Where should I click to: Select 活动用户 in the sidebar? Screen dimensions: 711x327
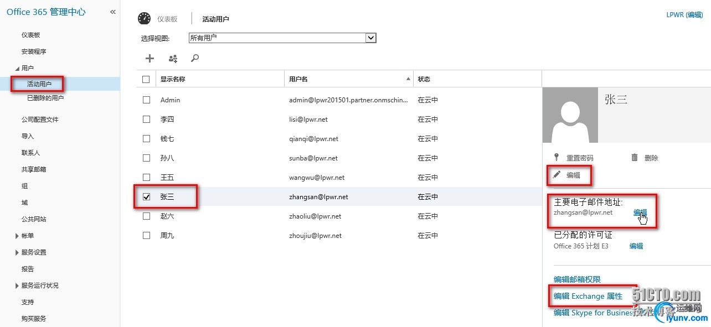39,84
